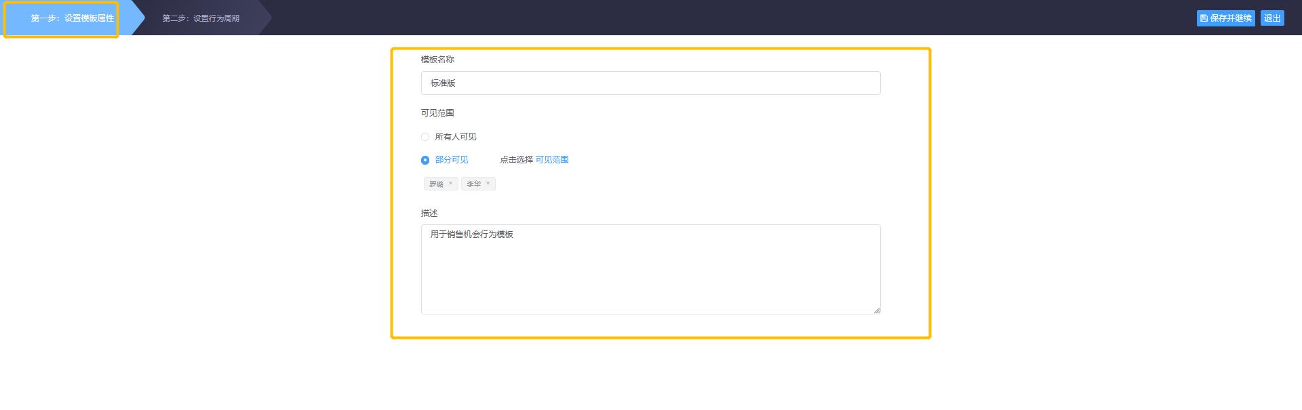The width and height of the screenshot is (1302, 410).
Task: Grab the textarea resize handle corner
Action: tap(877, 310)
